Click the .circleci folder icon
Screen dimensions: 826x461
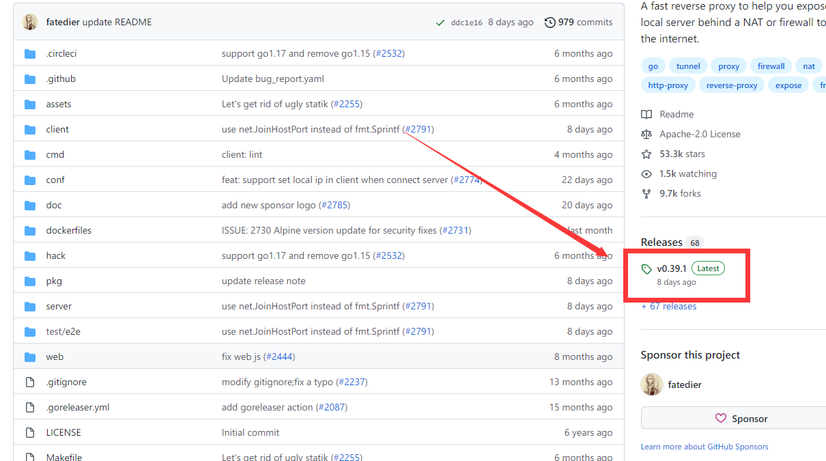30,54
